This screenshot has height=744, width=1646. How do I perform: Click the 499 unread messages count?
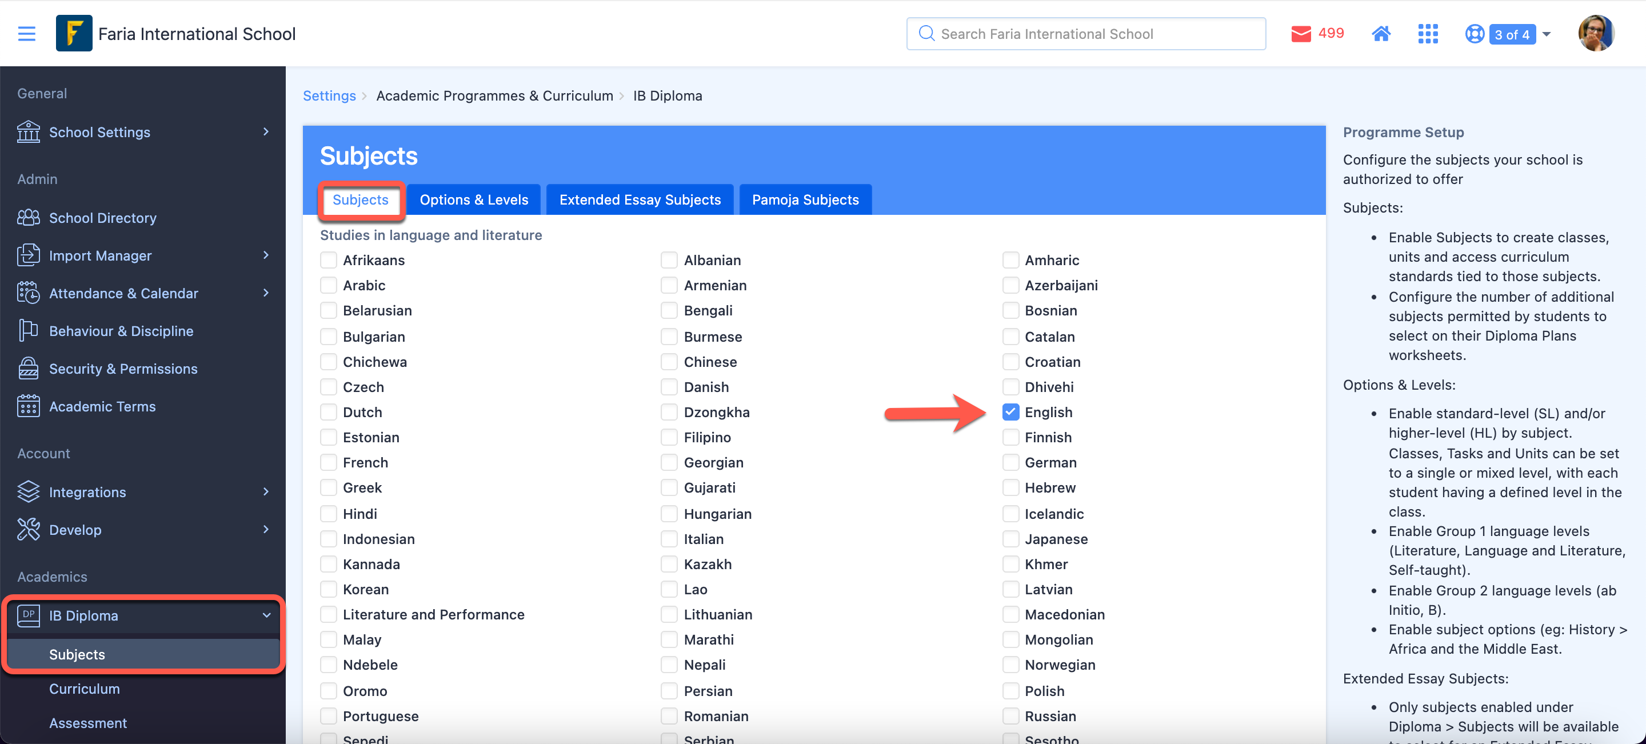pos(1331,33)
